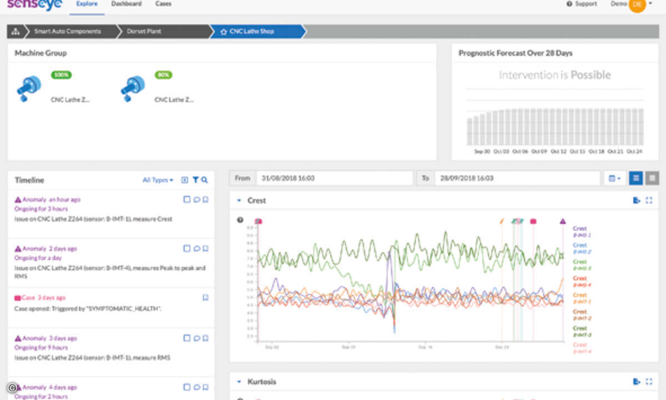Click the Timeline select-all square icon
Image resolution: width=666 pixels, height=400 pixels.
(185, 180)
